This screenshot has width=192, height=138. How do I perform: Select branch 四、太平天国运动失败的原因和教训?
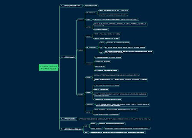click(x=71, y=129)
